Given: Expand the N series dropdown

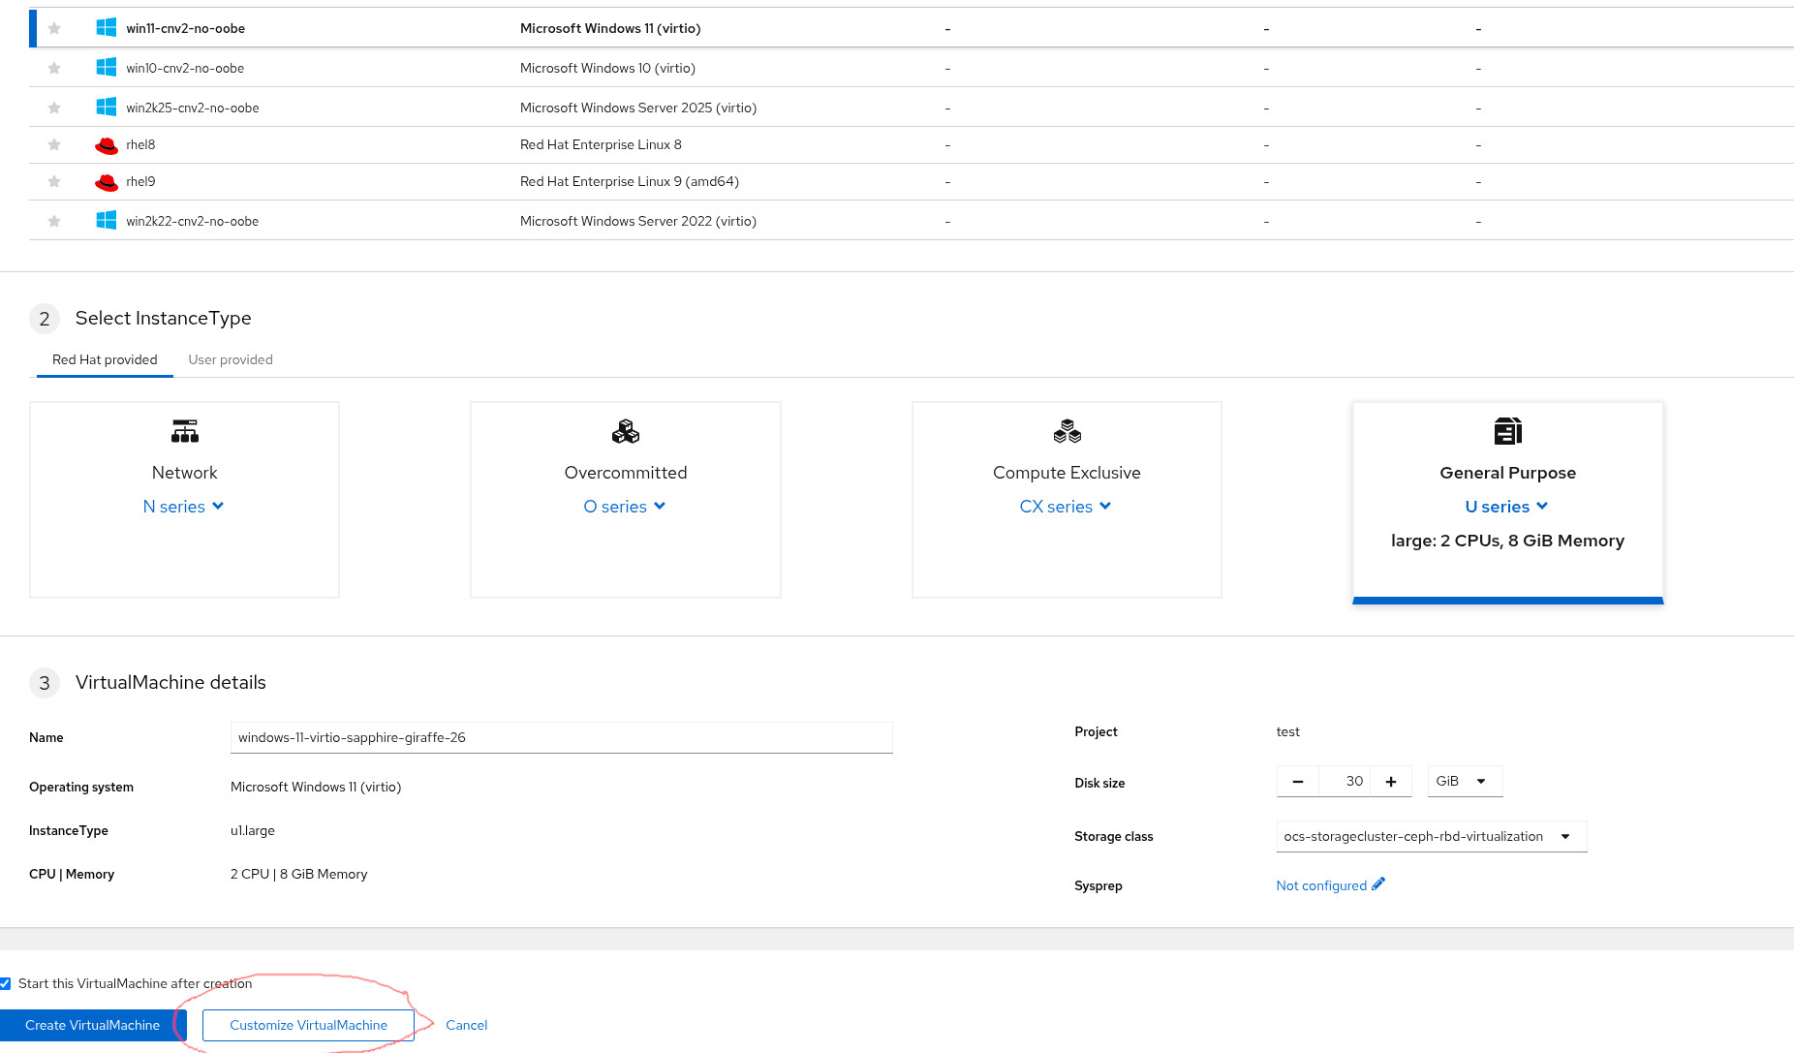Looking at the screenshot, I should (x=184, y=507).
